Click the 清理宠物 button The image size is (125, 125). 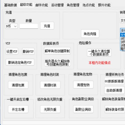pyautogui.click(x=83, y=85)
